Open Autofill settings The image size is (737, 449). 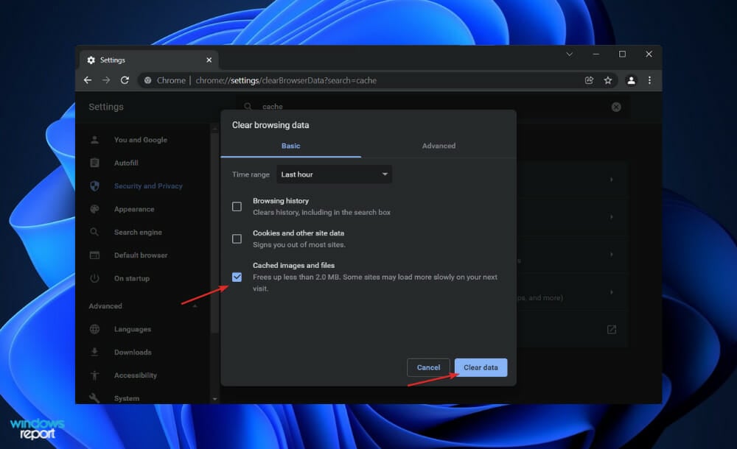[x=126, y=163]
